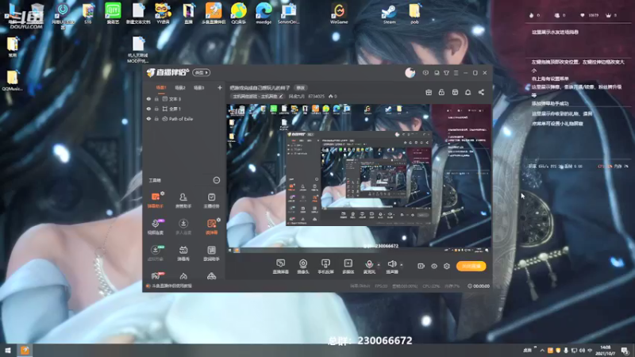Click the feedback message icon in title bar
The image size is (635, 357).
pyautogui.click(x=425, y=73)
